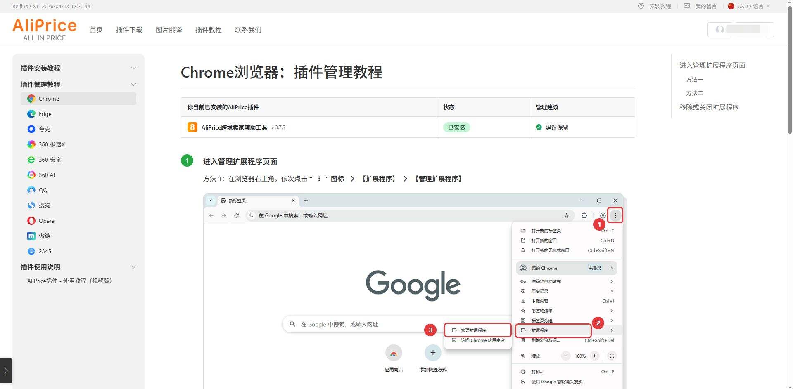This screenshot has width=793, height=389.
Task: Click the user avatar icon
Action: pyautogui.click(x=720, y=29)
